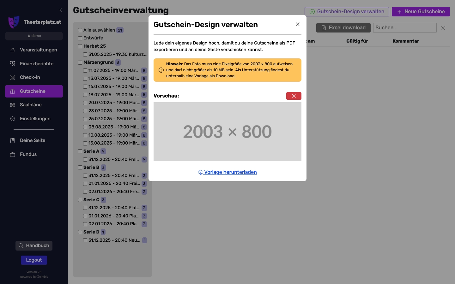Click the Deine Seite flag icon
455x284 pixels.
pyautogui.click(x=12, y=140)
